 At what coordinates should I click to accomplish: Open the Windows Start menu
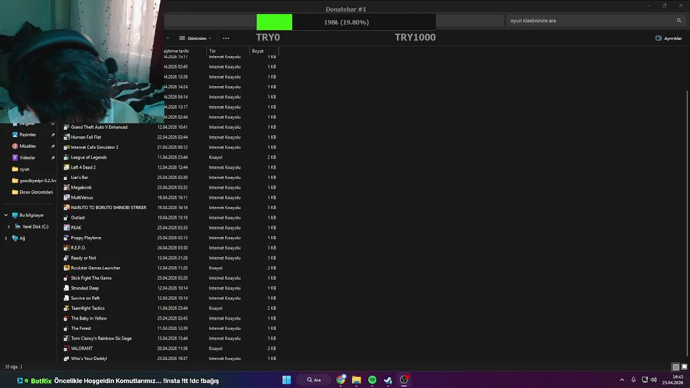pos(287,380)
